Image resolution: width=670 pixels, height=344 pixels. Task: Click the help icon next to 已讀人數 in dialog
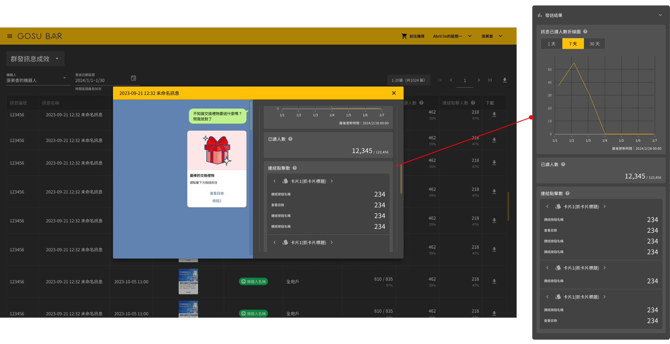click(x=290, y=139)
